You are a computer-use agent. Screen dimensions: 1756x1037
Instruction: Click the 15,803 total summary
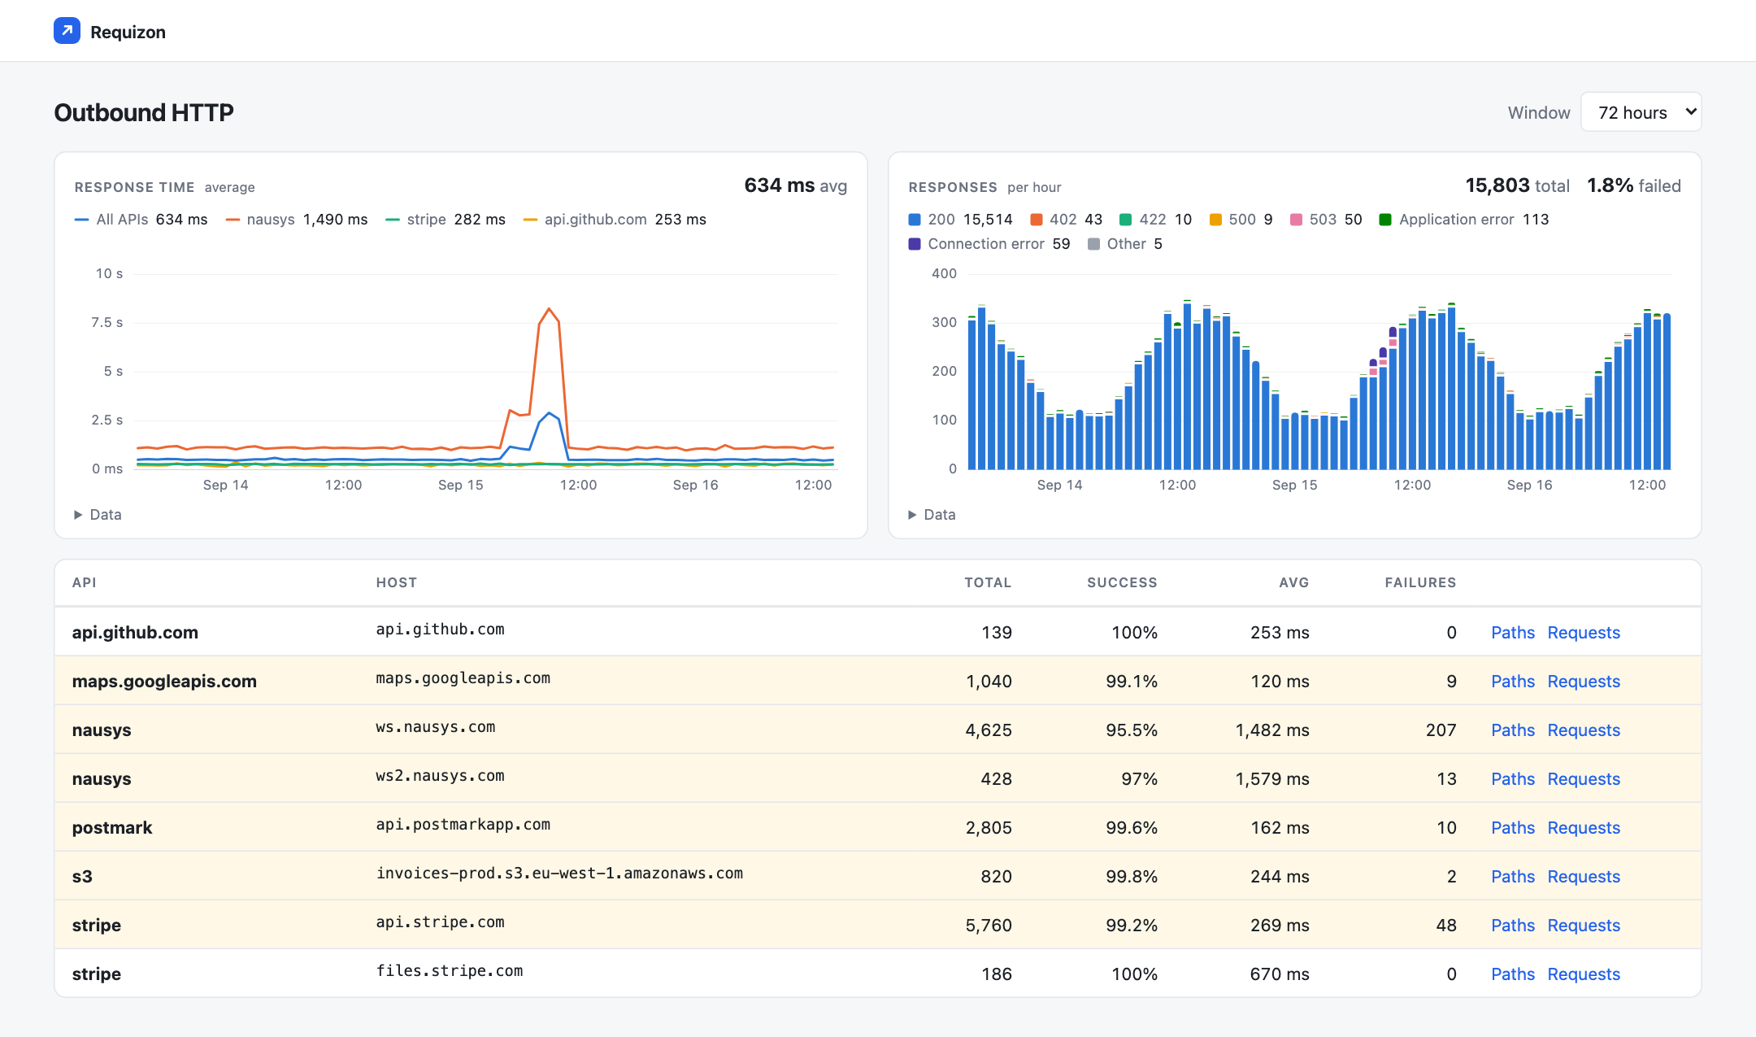(1517, 185)
